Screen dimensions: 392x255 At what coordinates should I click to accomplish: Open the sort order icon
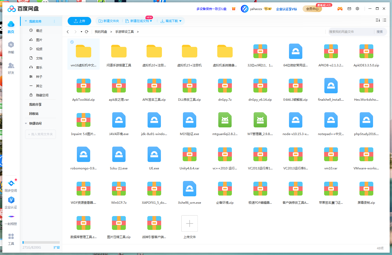[378, 20]
